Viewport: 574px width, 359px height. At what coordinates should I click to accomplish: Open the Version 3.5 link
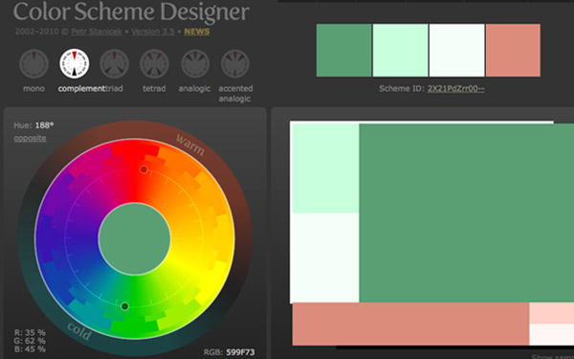[x=153, y=32]
